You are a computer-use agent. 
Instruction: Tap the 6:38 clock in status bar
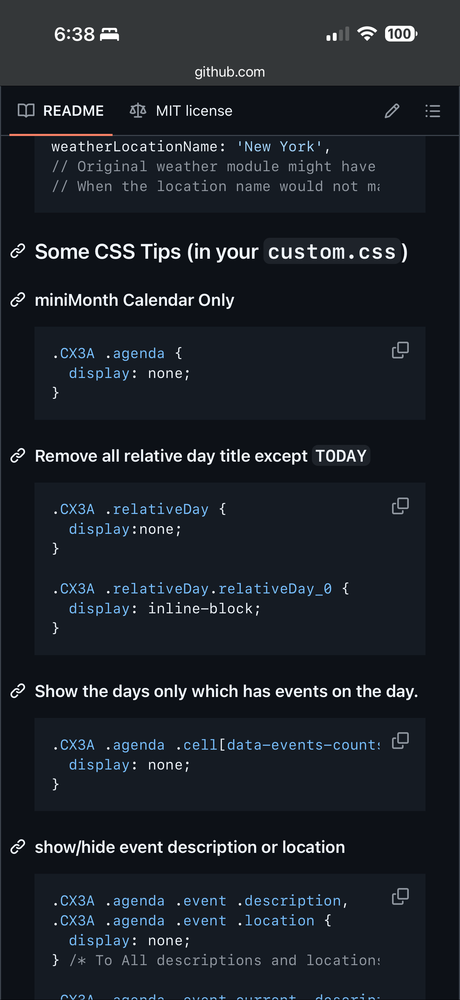click(75, 34)
